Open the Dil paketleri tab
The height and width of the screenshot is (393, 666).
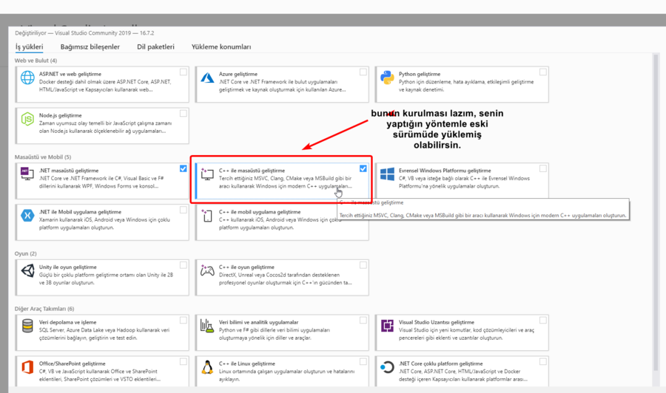click(x=155, y=47)
